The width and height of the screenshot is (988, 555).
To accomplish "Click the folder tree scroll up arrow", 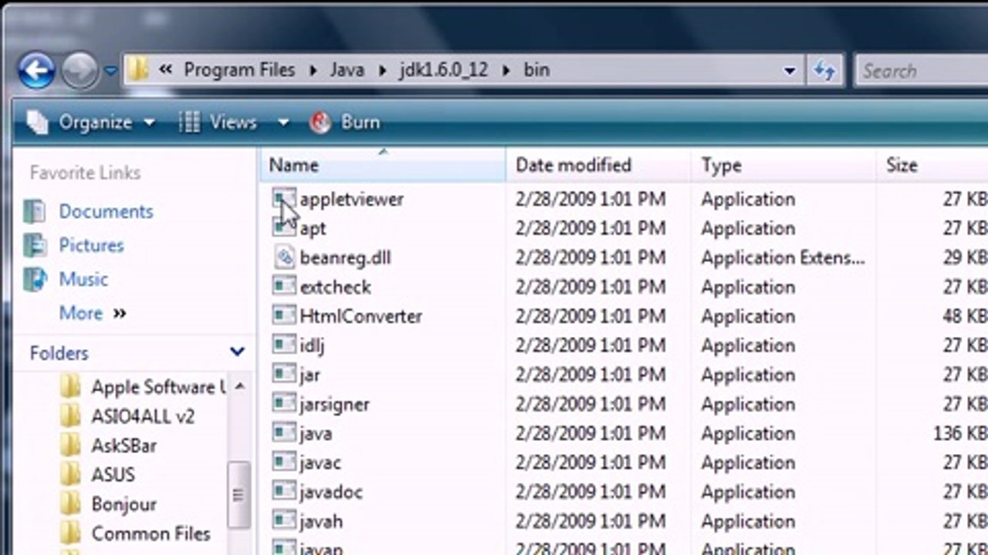I will pyautogui.click(x=239, y=385).
